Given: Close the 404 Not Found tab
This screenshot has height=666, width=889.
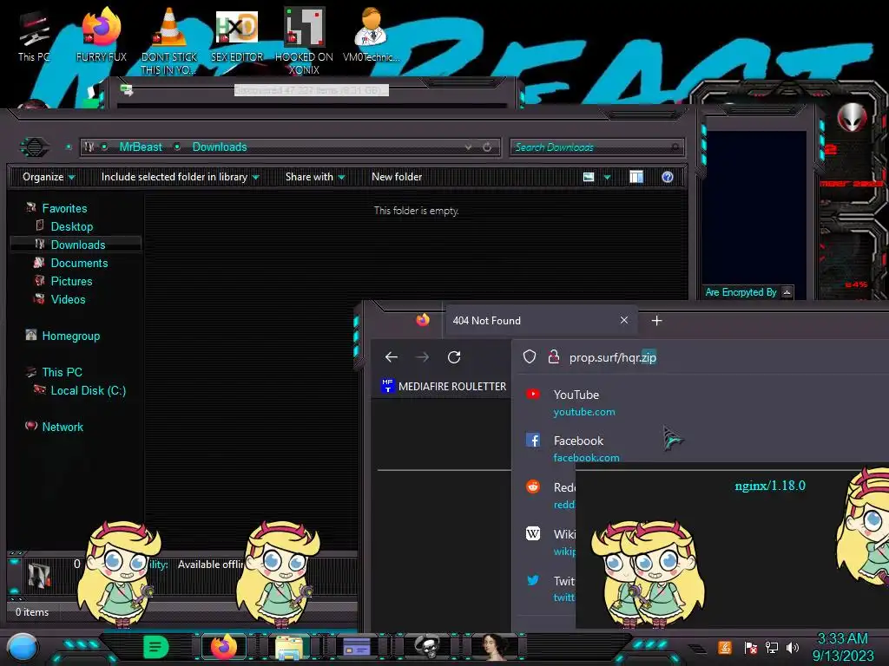Looking at the screenshot, I should coord(624,320).
